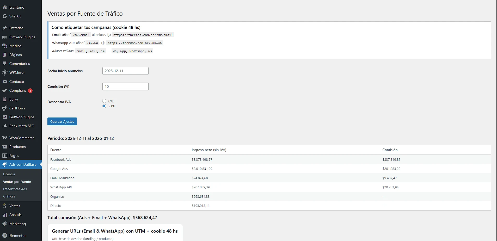
Task: Click the Fecha inicio anuncios date field
Action: coord(125,71)
